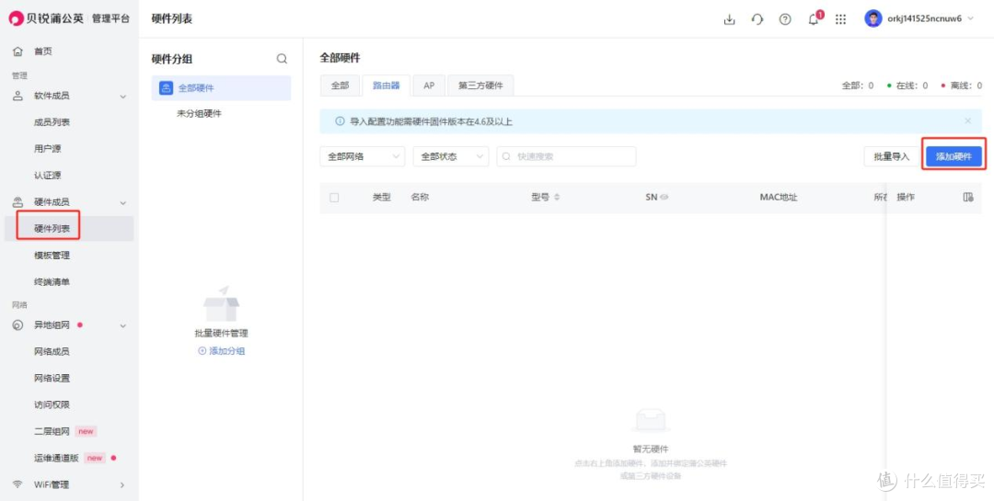Toggle SN visibility eye icon

click(x=665, y=198)
